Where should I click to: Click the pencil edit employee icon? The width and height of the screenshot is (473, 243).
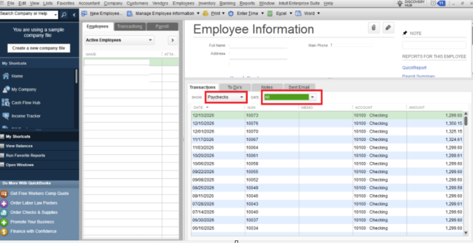(x=389, y=28)
